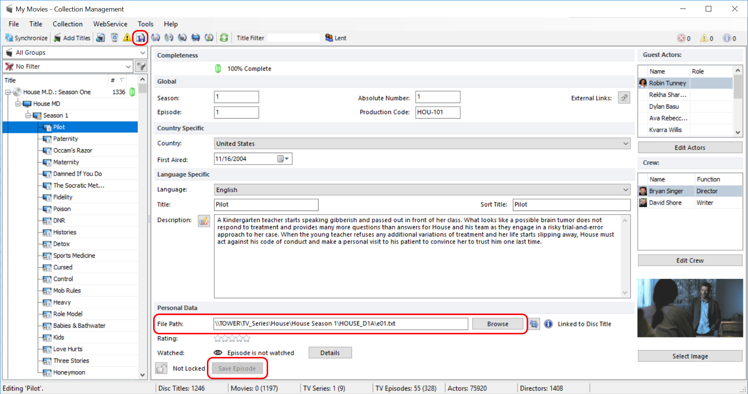Click the Synchronize toolbar button

click(x=26, y=38)
